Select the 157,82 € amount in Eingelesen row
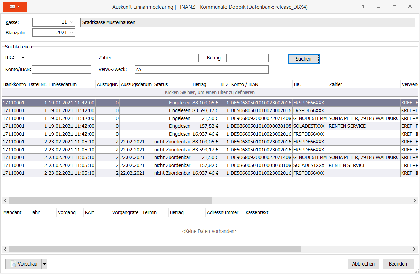420x274 pixels. (x=205, y=126)
